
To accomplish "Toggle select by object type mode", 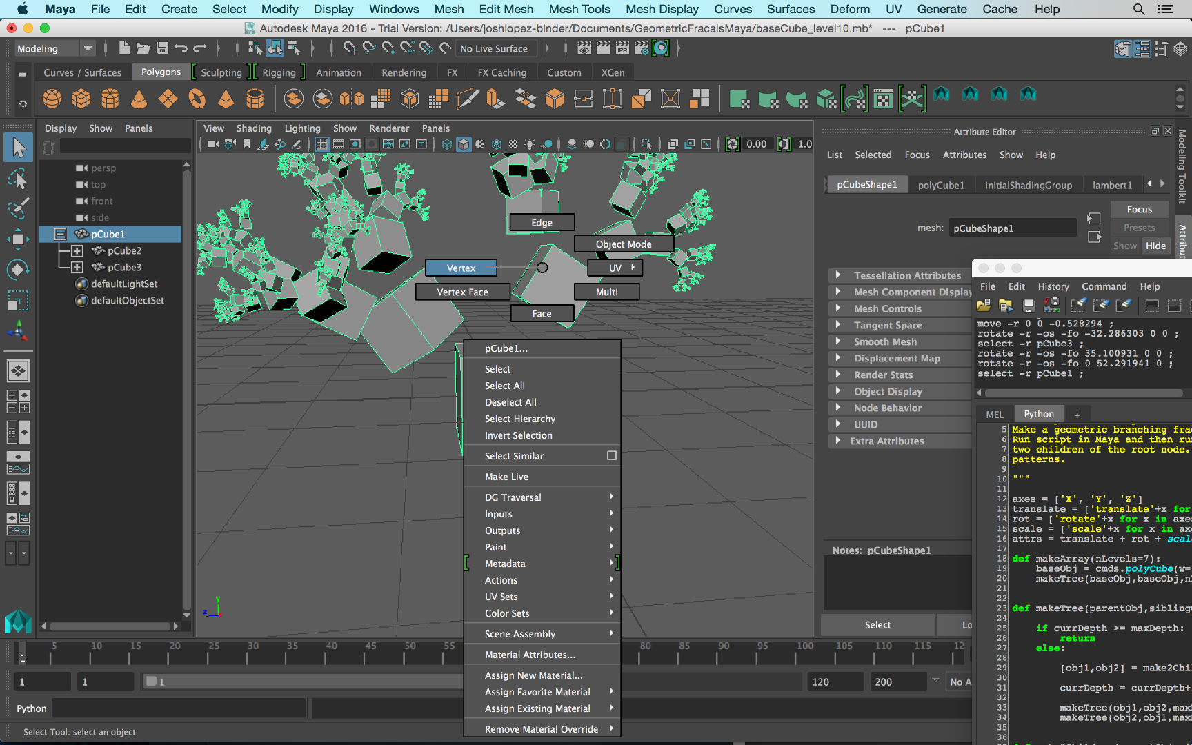I will coord(275,48).
